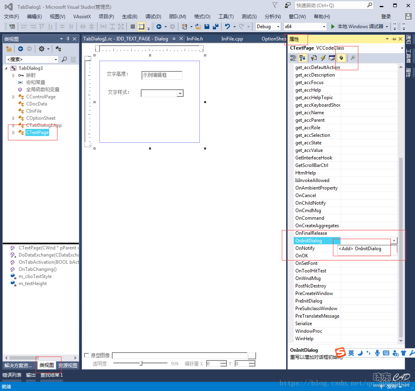Switch to the 解决方案资源 tab
This screenshot has width=415, height=391.
click(18, 365)
